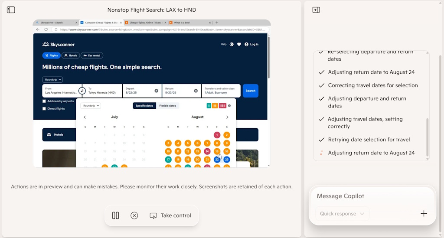Clear the Return date 8/23/25
Screen dimensions: 444x238
click(196, 91)
